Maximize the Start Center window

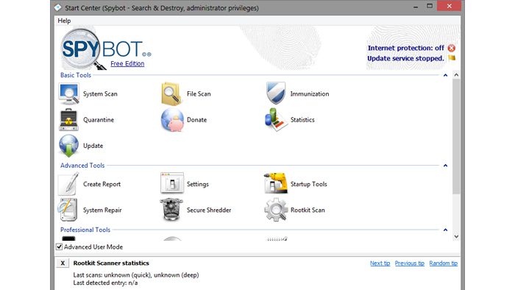[430, 6]
